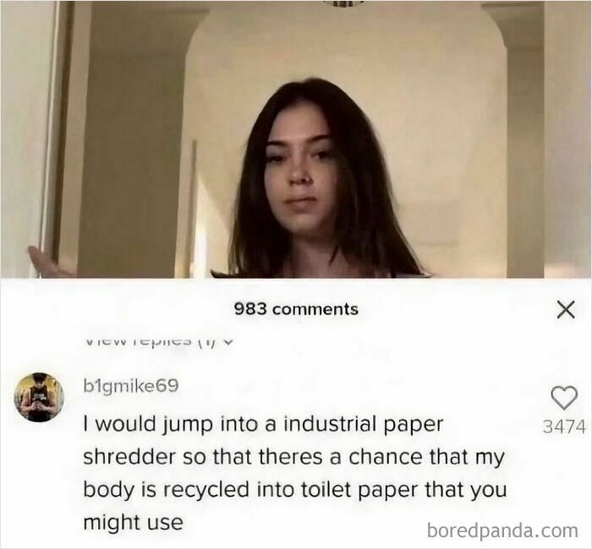Tap the hand at the video's left edge

pyautogui.click(x=47, y=262)
